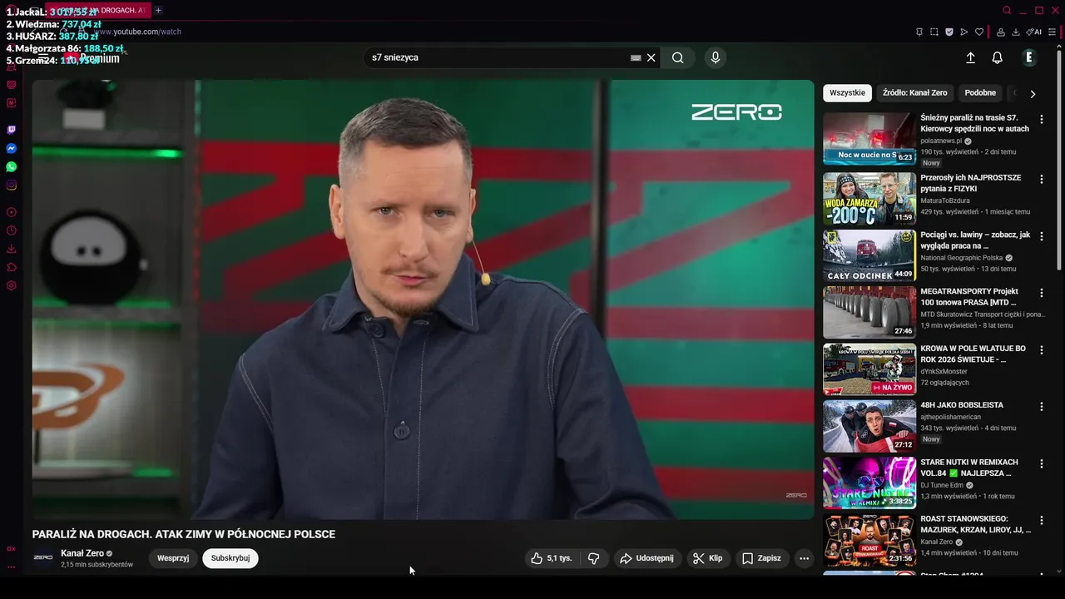Open the 'WODA ZAMARZA -200°C' thumbnail
Viewport: 1065px width, 599px height.
[x=869, y=199]
